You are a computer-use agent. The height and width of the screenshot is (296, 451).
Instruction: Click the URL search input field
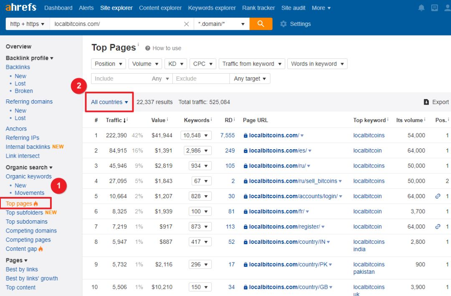117,24
